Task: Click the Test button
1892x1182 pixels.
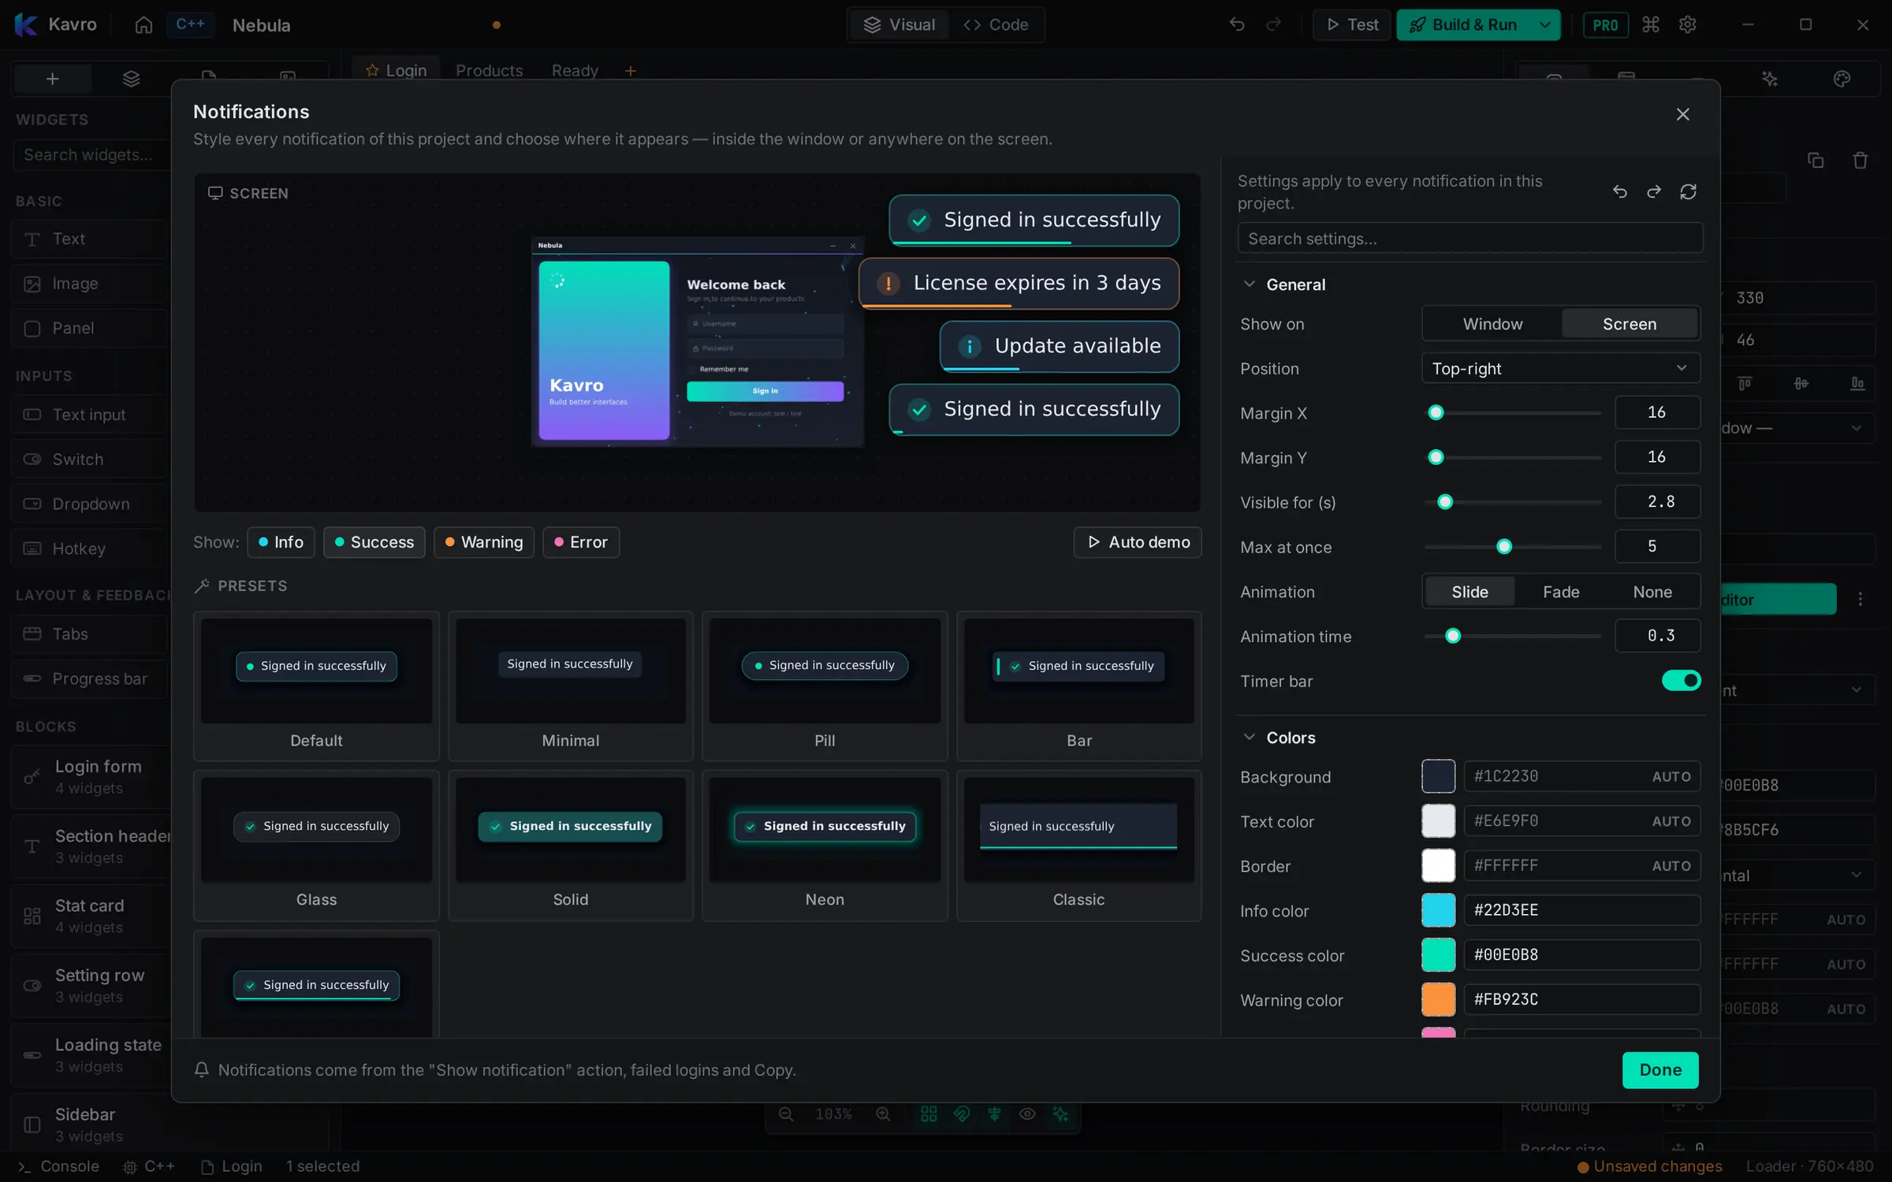Action: coord(1352,24)
